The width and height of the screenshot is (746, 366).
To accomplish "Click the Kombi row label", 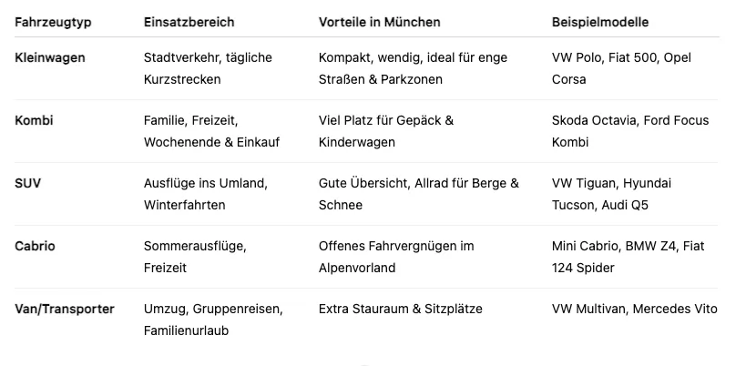I will click(34, 120).
